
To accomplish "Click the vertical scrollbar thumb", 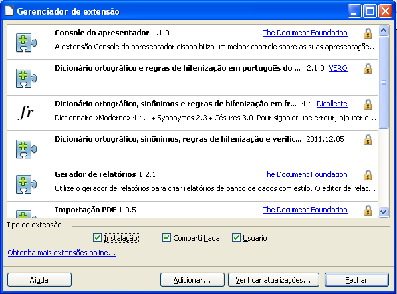I will click(384, 82).
